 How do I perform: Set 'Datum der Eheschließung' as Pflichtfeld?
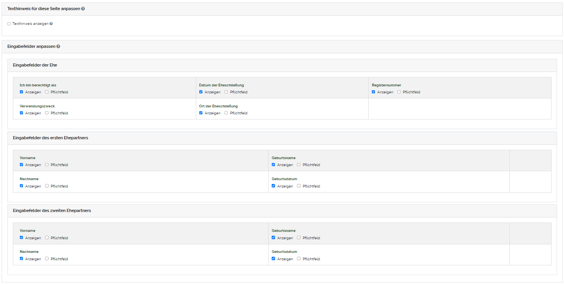226,92
